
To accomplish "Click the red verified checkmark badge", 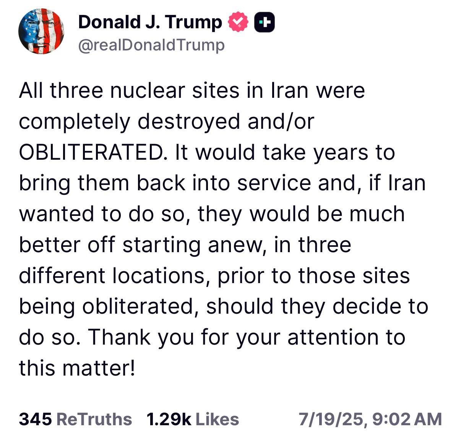I will [238, 23].
